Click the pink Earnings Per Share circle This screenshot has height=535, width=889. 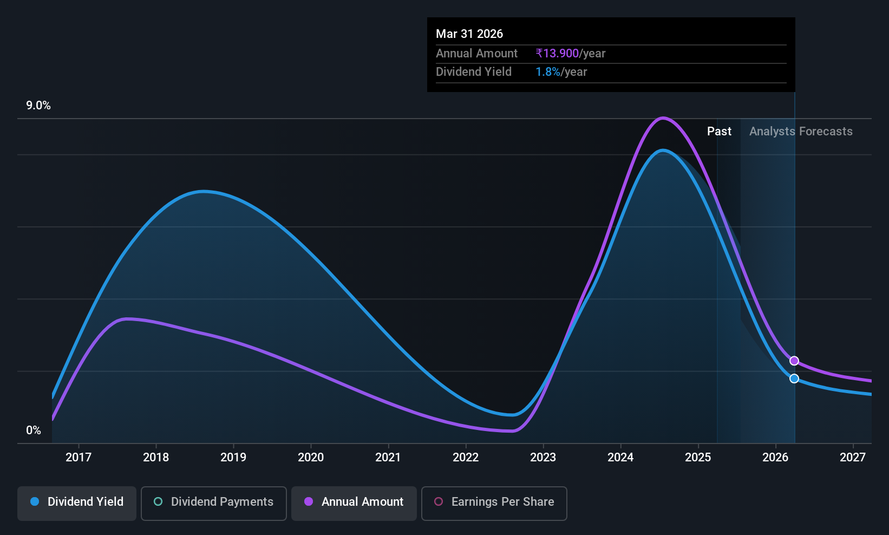tap(439, 501)
